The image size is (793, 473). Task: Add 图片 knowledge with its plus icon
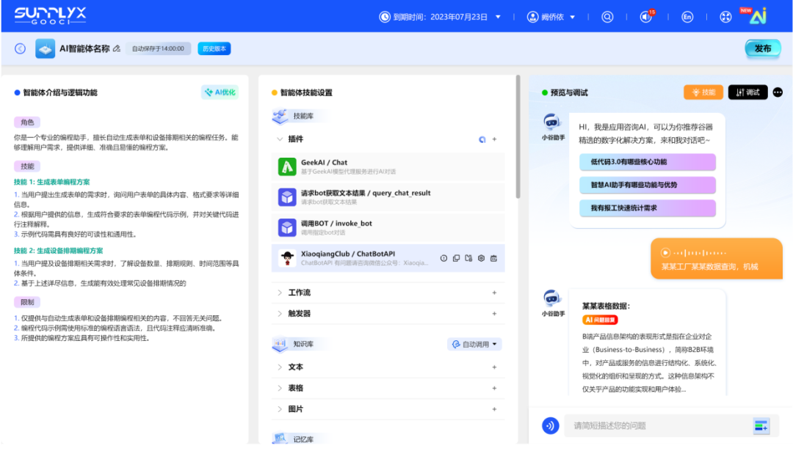tap(495, 409)
